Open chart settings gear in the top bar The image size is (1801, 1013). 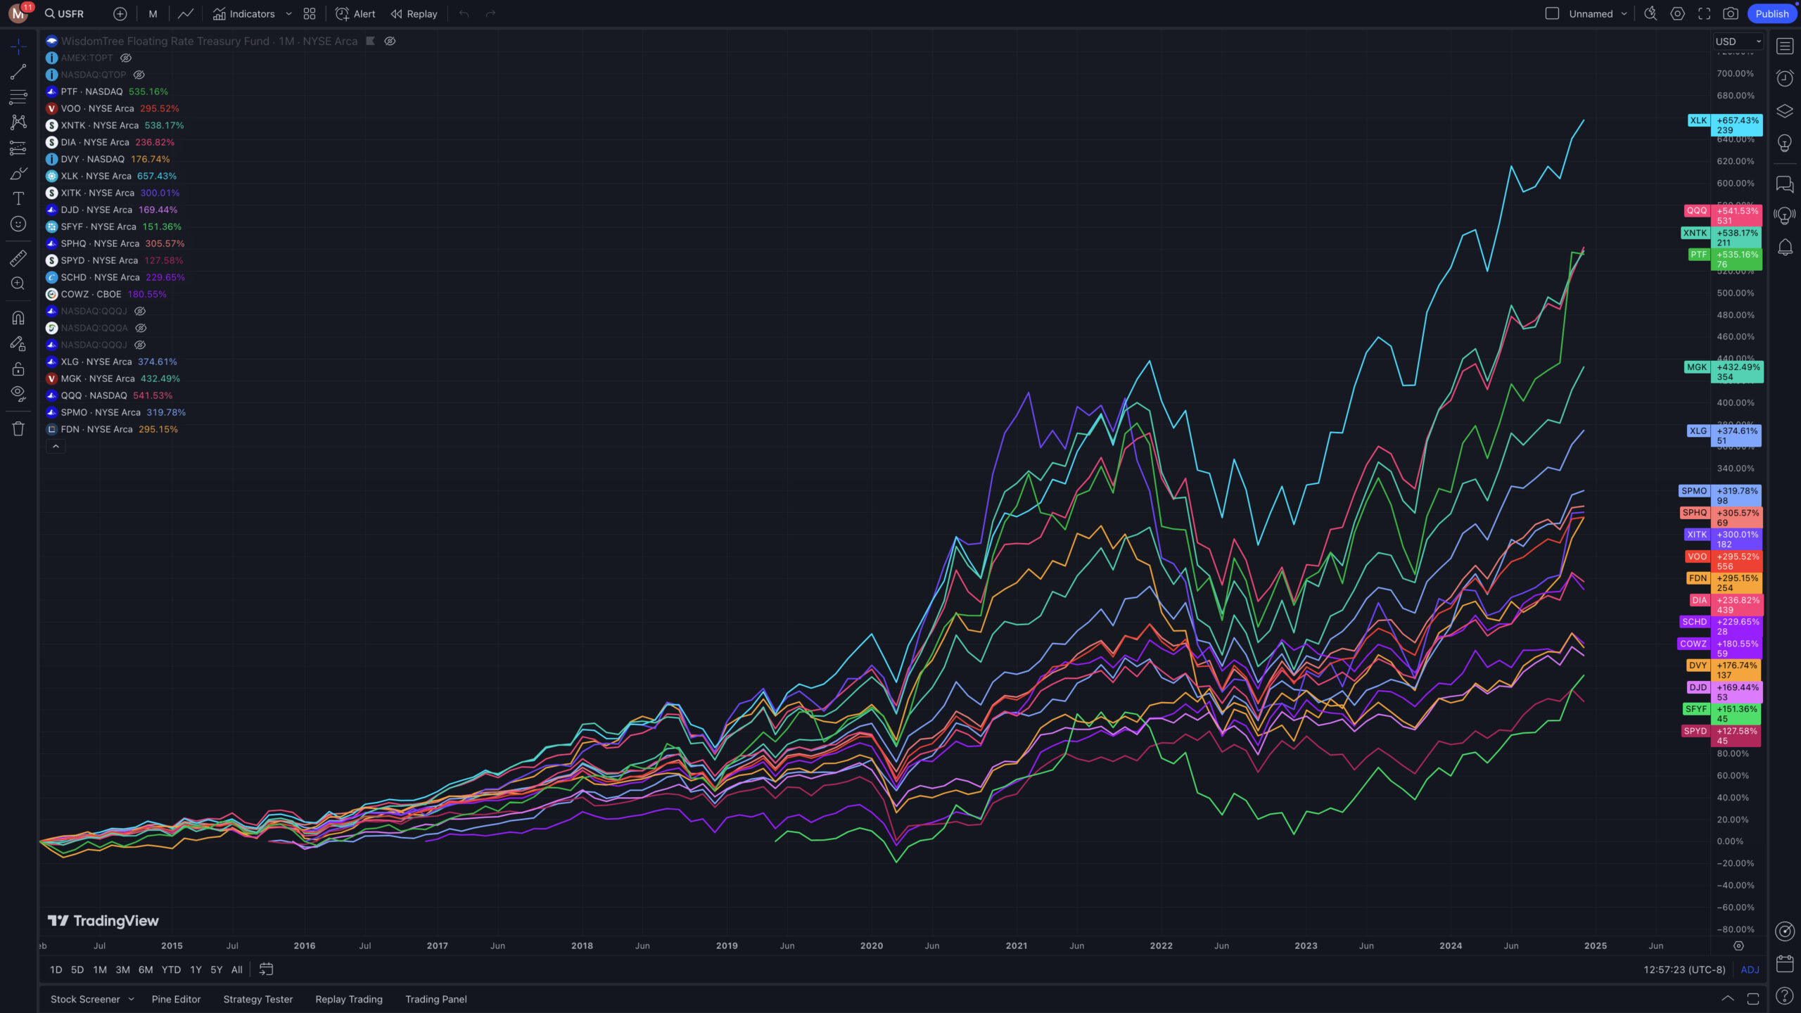tap(1677, 13)
